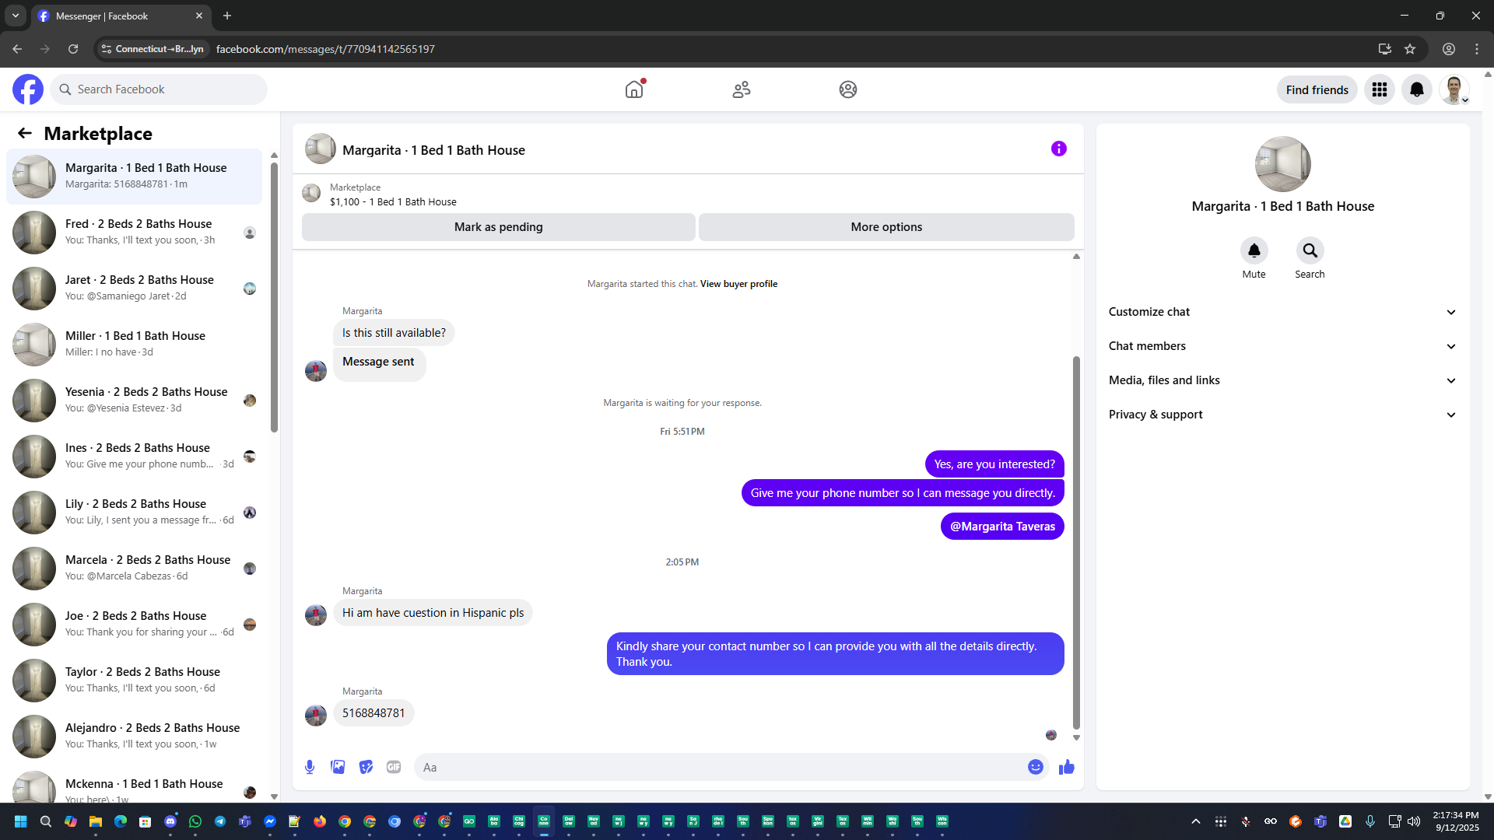Click the Mark as pending button
The image size is (1494, 840).
coord(498,227)
